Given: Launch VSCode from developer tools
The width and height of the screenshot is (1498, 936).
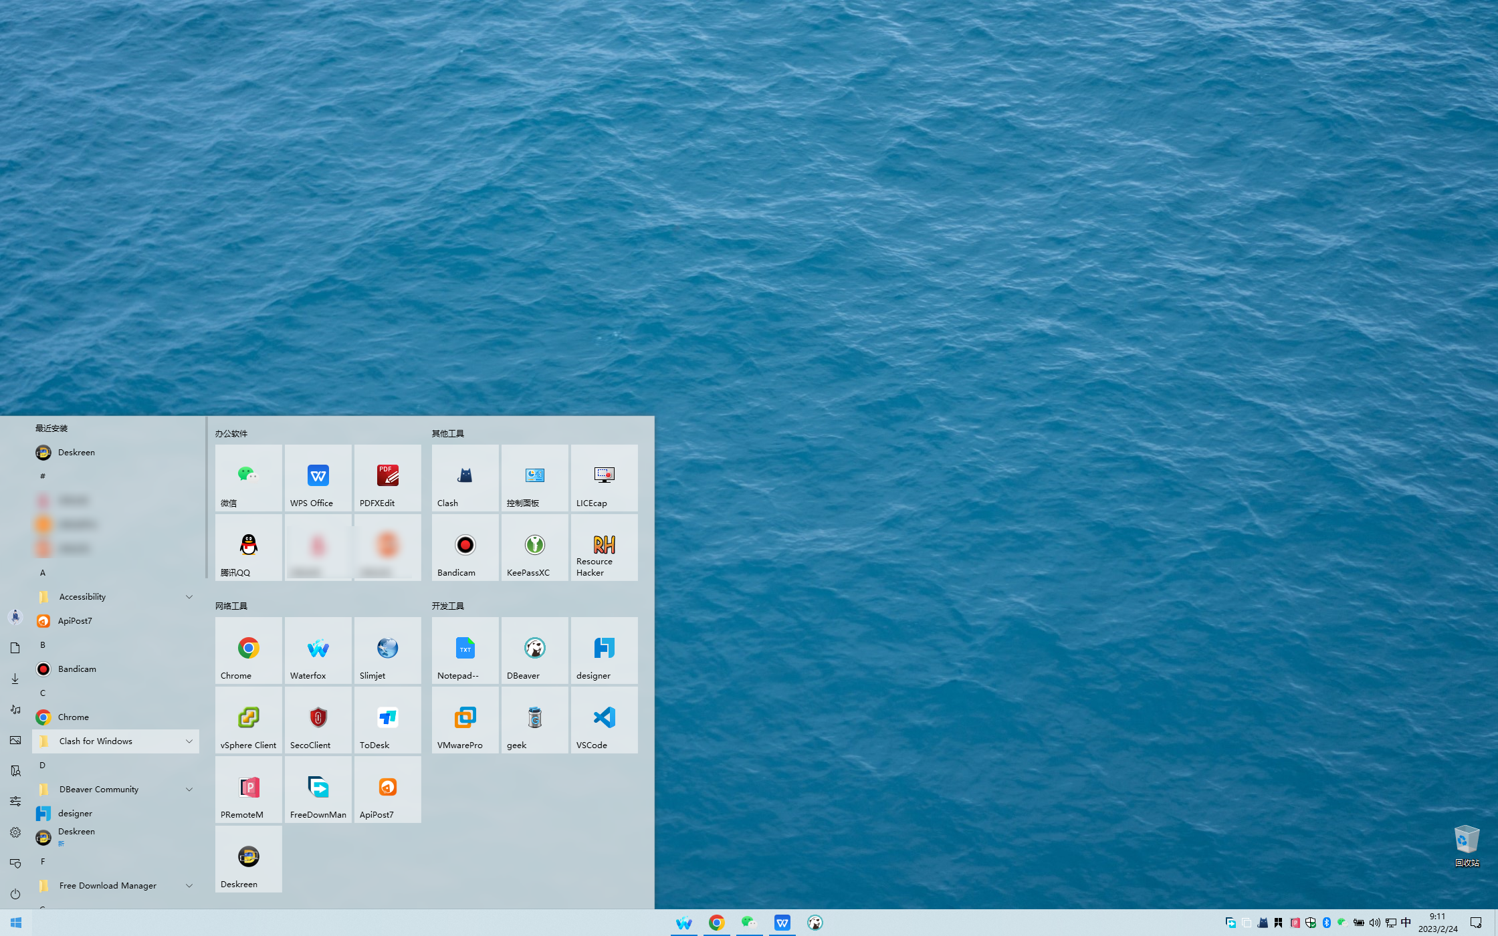Looking at the screenshot, I should 604,721.
